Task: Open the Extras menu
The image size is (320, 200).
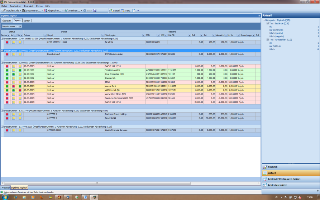Action: point(39,6)
